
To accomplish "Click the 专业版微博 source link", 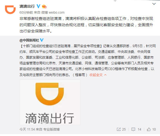I will click(52, 129).
